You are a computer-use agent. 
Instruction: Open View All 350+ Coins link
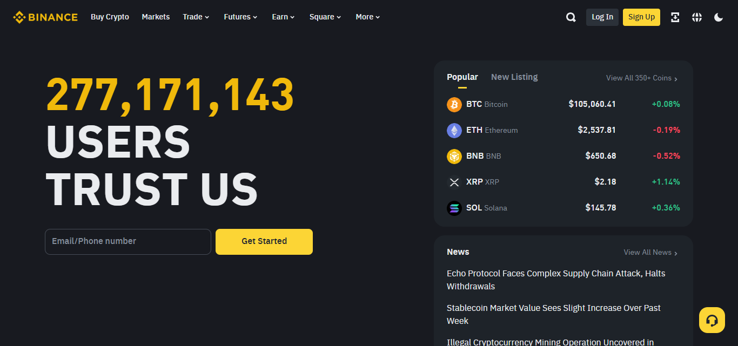pyautogui.click(x=642, y=78)
